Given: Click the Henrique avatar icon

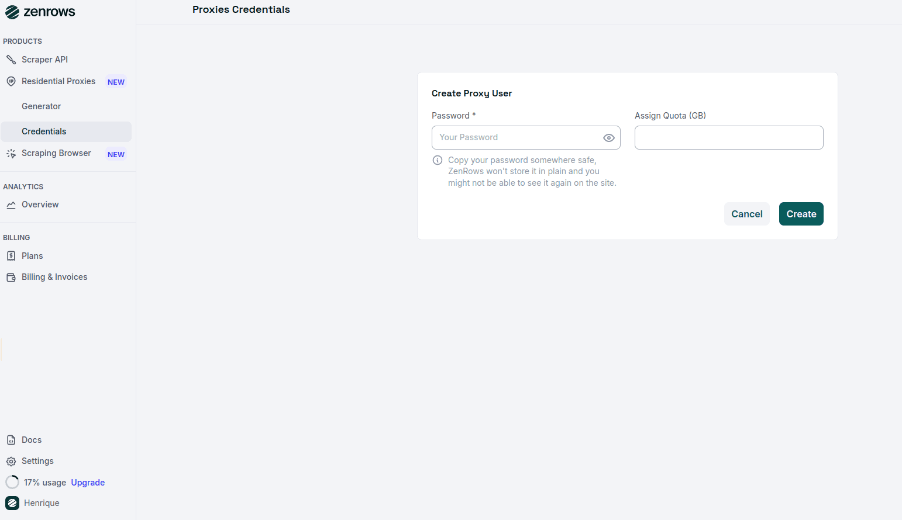Looking at the screenshot, I should click(12, 503).
